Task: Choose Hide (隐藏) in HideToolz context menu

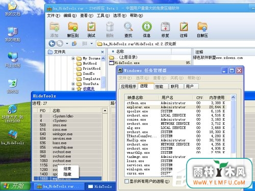Action: tap(67, 174)
